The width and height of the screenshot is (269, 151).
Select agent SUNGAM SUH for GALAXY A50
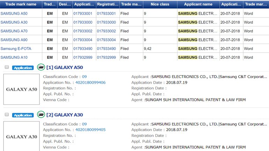point(195,100)
